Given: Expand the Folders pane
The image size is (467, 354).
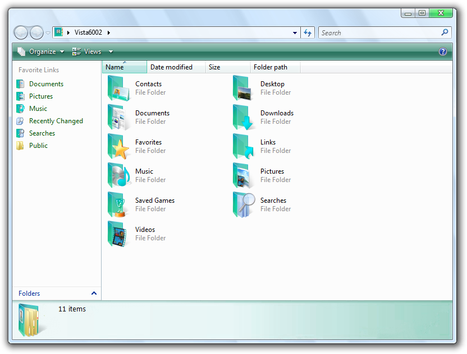Looking at the screenshot, I should click(94, 293).
